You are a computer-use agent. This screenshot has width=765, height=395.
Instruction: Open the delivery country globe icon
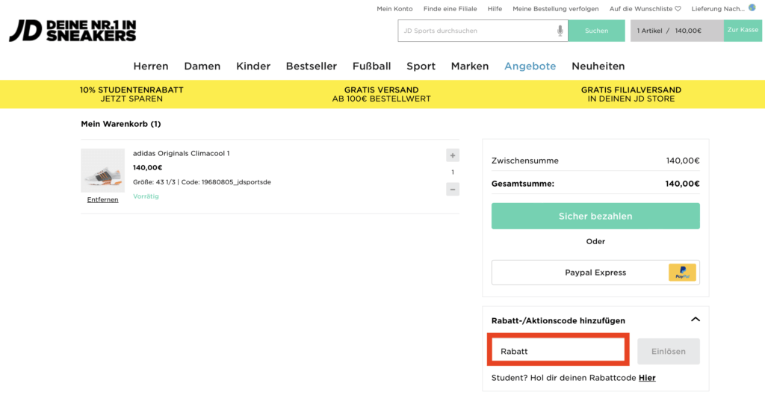click(752, 7)
